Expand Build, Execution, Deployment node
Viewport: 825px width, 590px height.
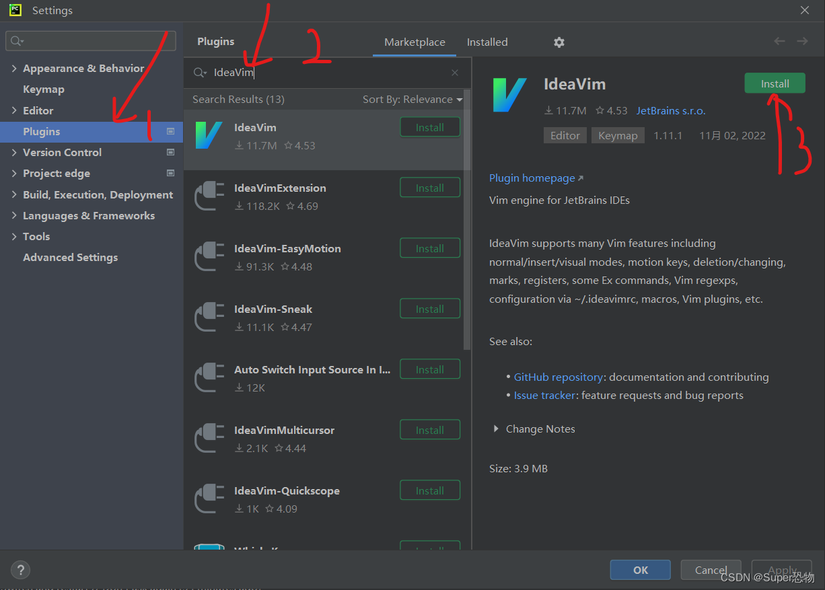tap(14, 195)
